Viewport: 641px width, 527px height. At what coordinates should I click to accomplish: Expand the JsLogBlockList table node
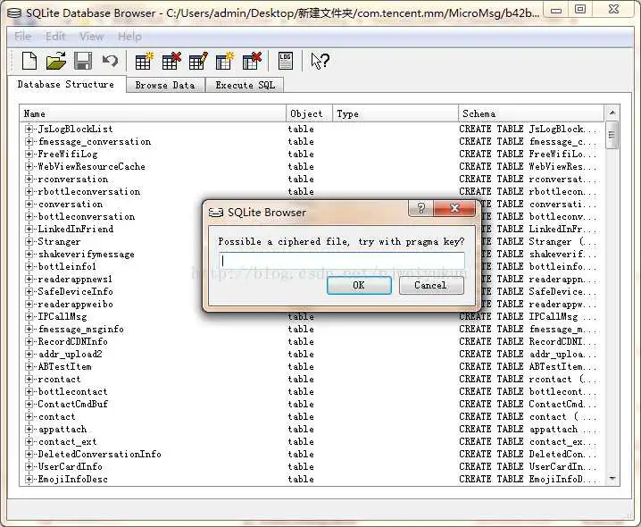pyautogui.click(x=29, y=129)
